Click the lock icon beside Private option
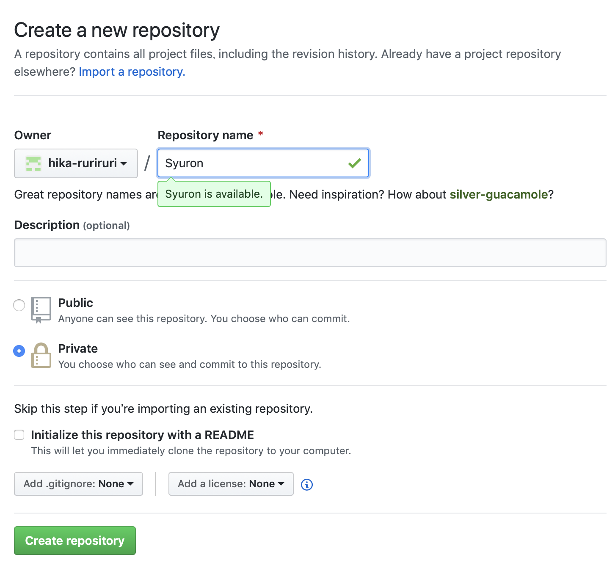 coord(41,356)
